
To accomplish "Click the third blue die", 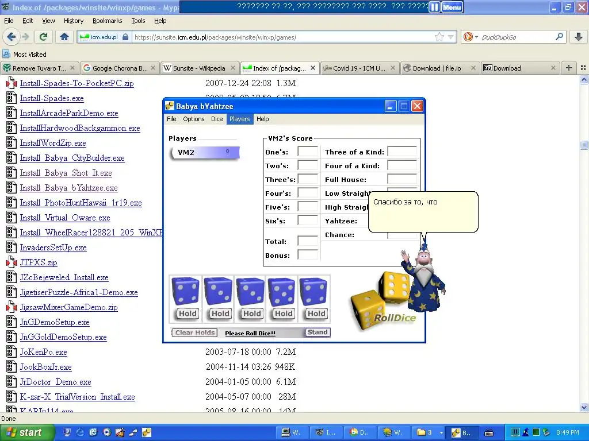I will click(250, 292).
